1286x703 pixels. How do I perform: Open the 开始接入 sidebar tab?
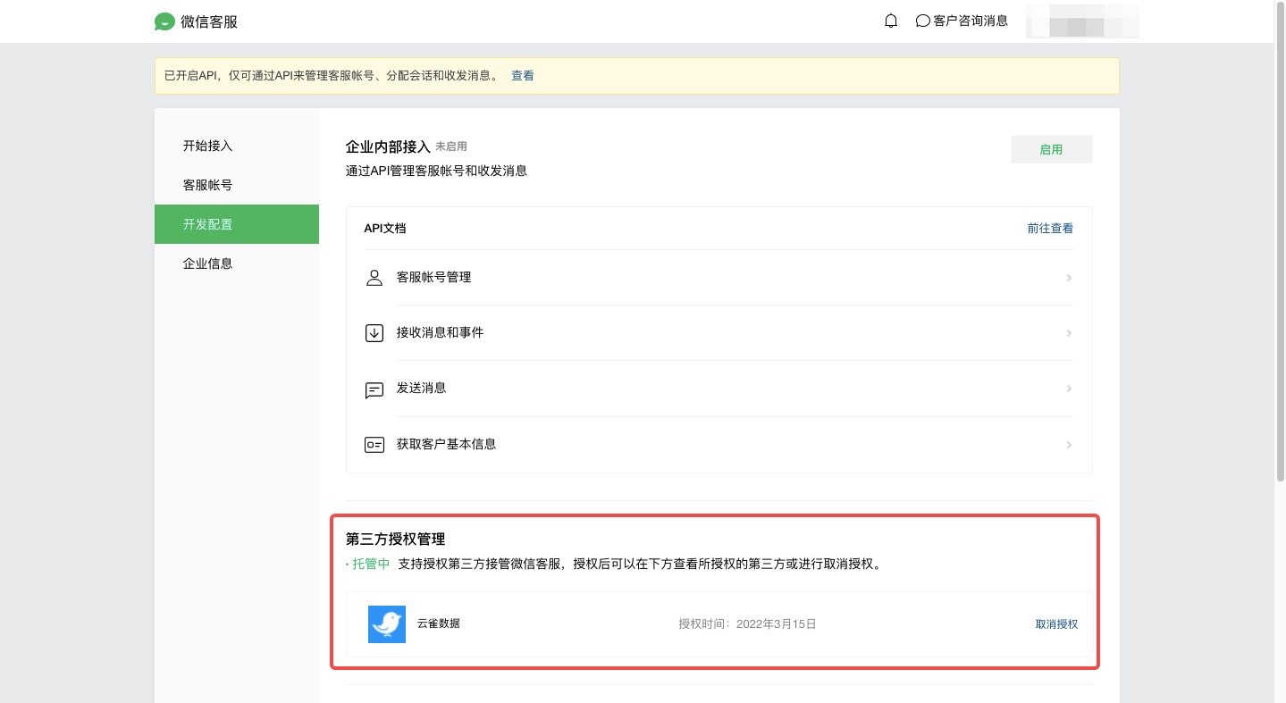coord(207,146)
